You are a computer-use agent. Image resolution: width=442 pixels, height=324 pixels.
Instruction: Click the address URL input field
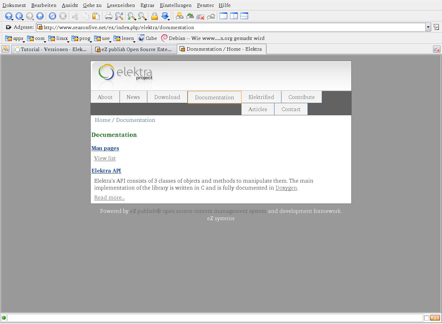(x=231, y=27)
